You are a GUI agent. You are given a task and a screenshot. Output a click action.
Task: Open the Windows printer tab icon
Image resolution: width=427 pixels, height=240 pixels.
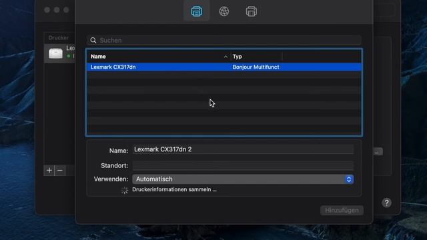pos(251,11)
